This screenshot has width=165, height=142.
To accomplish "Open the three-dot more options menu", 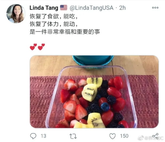I will [x=155, y=8].
